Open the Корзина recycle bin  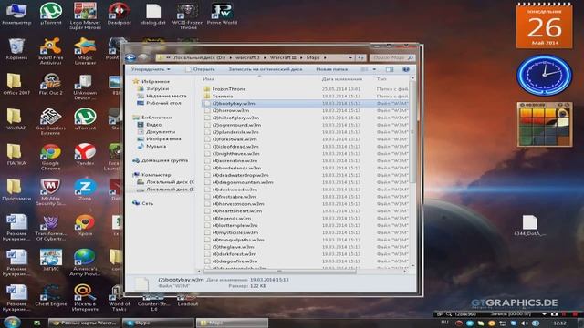tap(16, 49)
